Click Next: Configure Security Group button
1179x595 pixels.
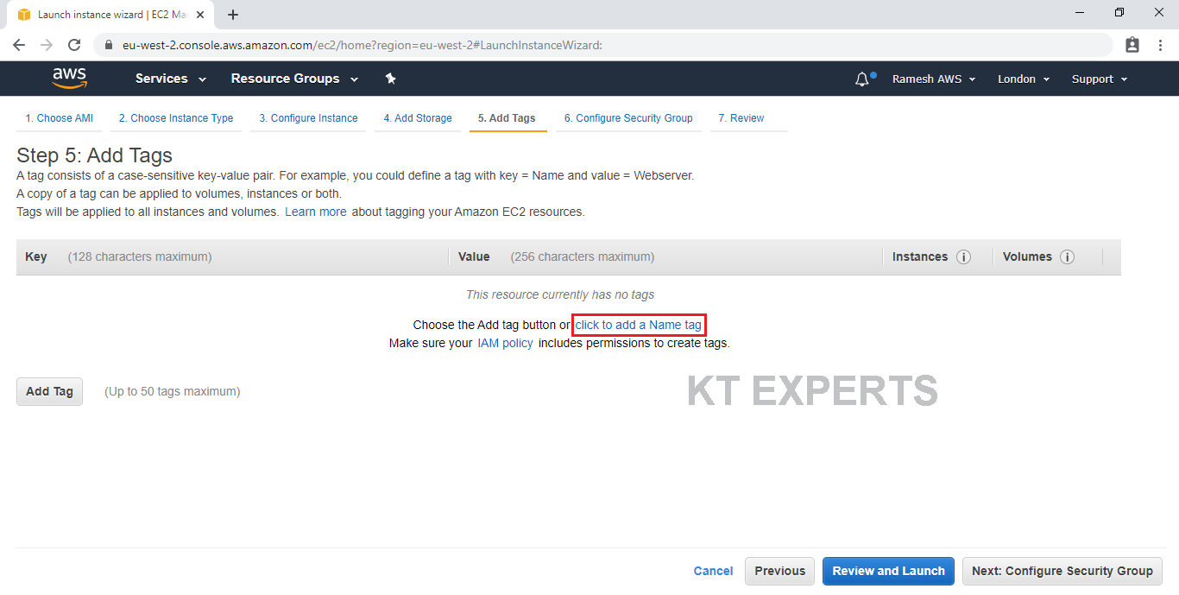click(1062, 571)
